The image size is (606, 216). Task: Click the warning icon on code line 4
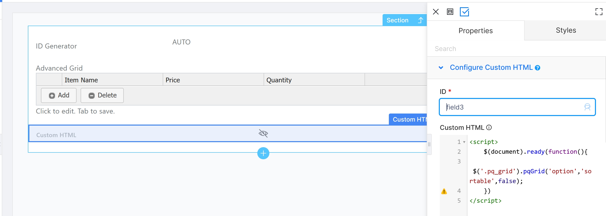click(444, 191)
